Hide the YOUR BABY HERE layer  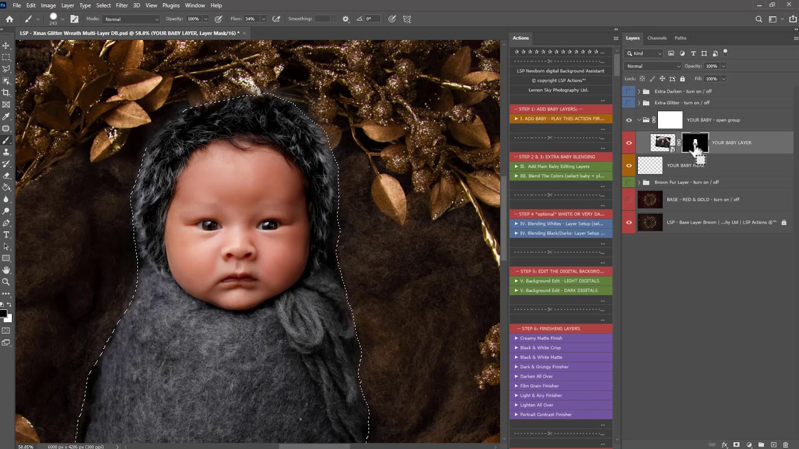point(629,165)
